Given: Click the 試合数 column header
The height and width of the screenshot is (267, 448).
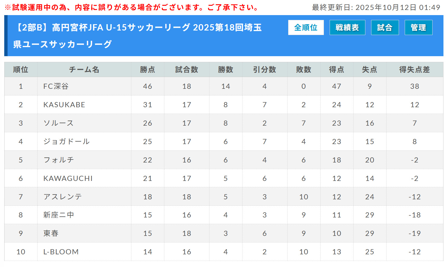Looking at the screenshot, I should click(186, 69).
